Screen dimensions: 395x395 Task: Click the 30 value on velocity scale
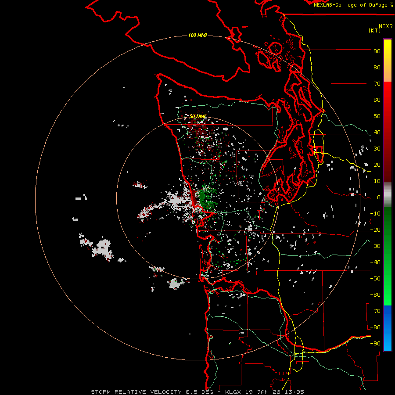point(377,149)
